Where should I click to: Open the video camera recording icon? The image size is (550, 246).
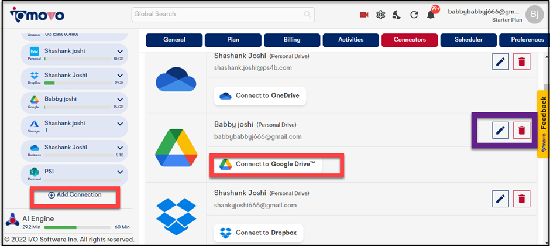point(364,15)
